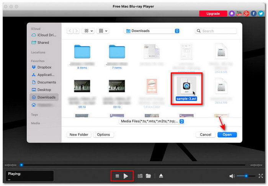The image size is (268, 186).
Task: Toggle fullscreen with the expand icon
Action: pyautogui.click(x=261, y=176)
